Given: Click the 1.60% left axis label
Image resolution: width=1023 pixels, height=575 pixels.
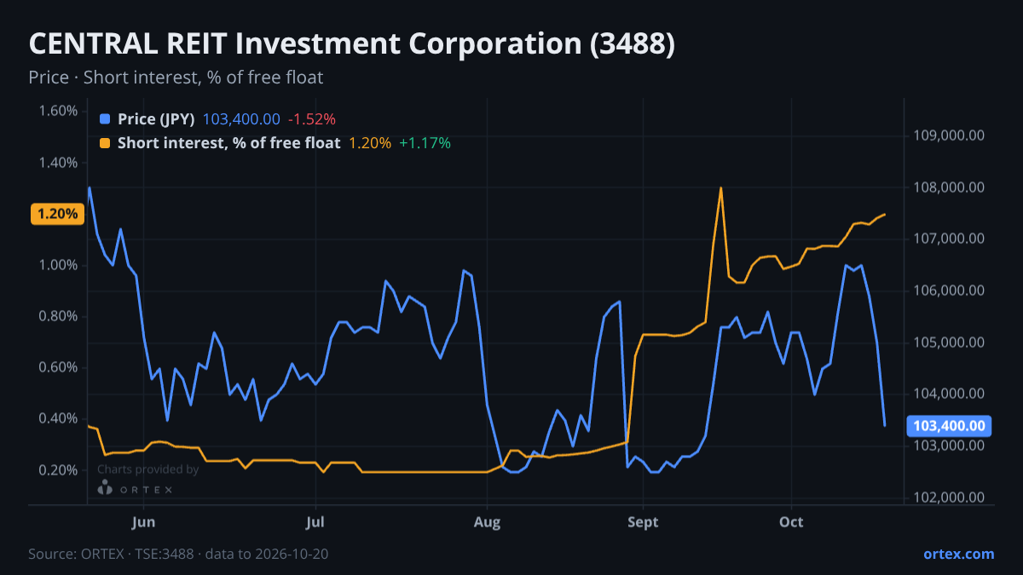Looking at the screenshot, I should [58, 111].
